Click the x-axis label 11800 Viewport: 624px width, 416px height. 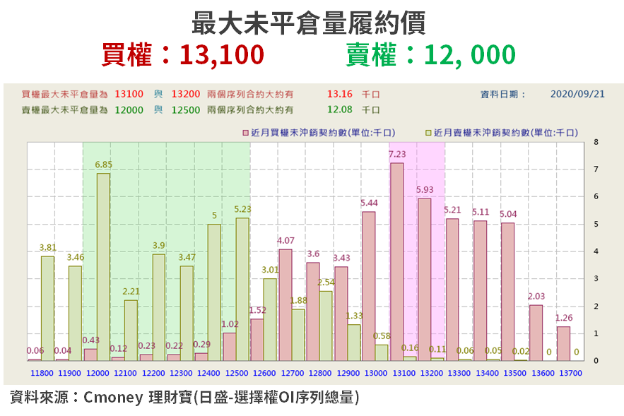tap(42, 374)
